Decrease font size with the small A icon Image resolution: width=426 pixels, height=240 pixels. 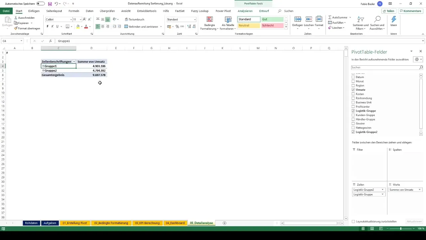[x=89, y=19]
